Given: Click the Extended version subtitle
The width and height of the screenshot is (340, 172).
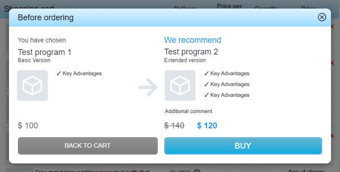Looking at the screenshot, I should pos(185,60).
